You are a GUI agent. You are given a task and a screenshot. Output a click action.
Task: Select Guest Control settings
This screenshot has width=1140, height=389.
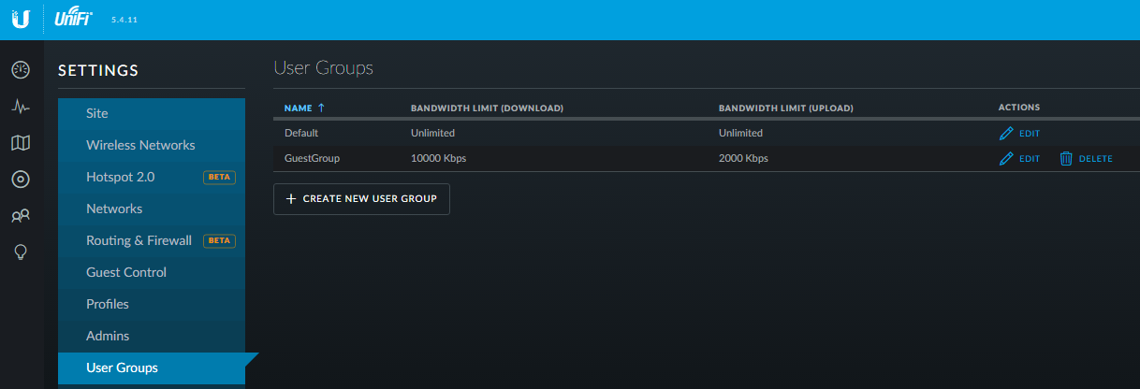[126, 272]
